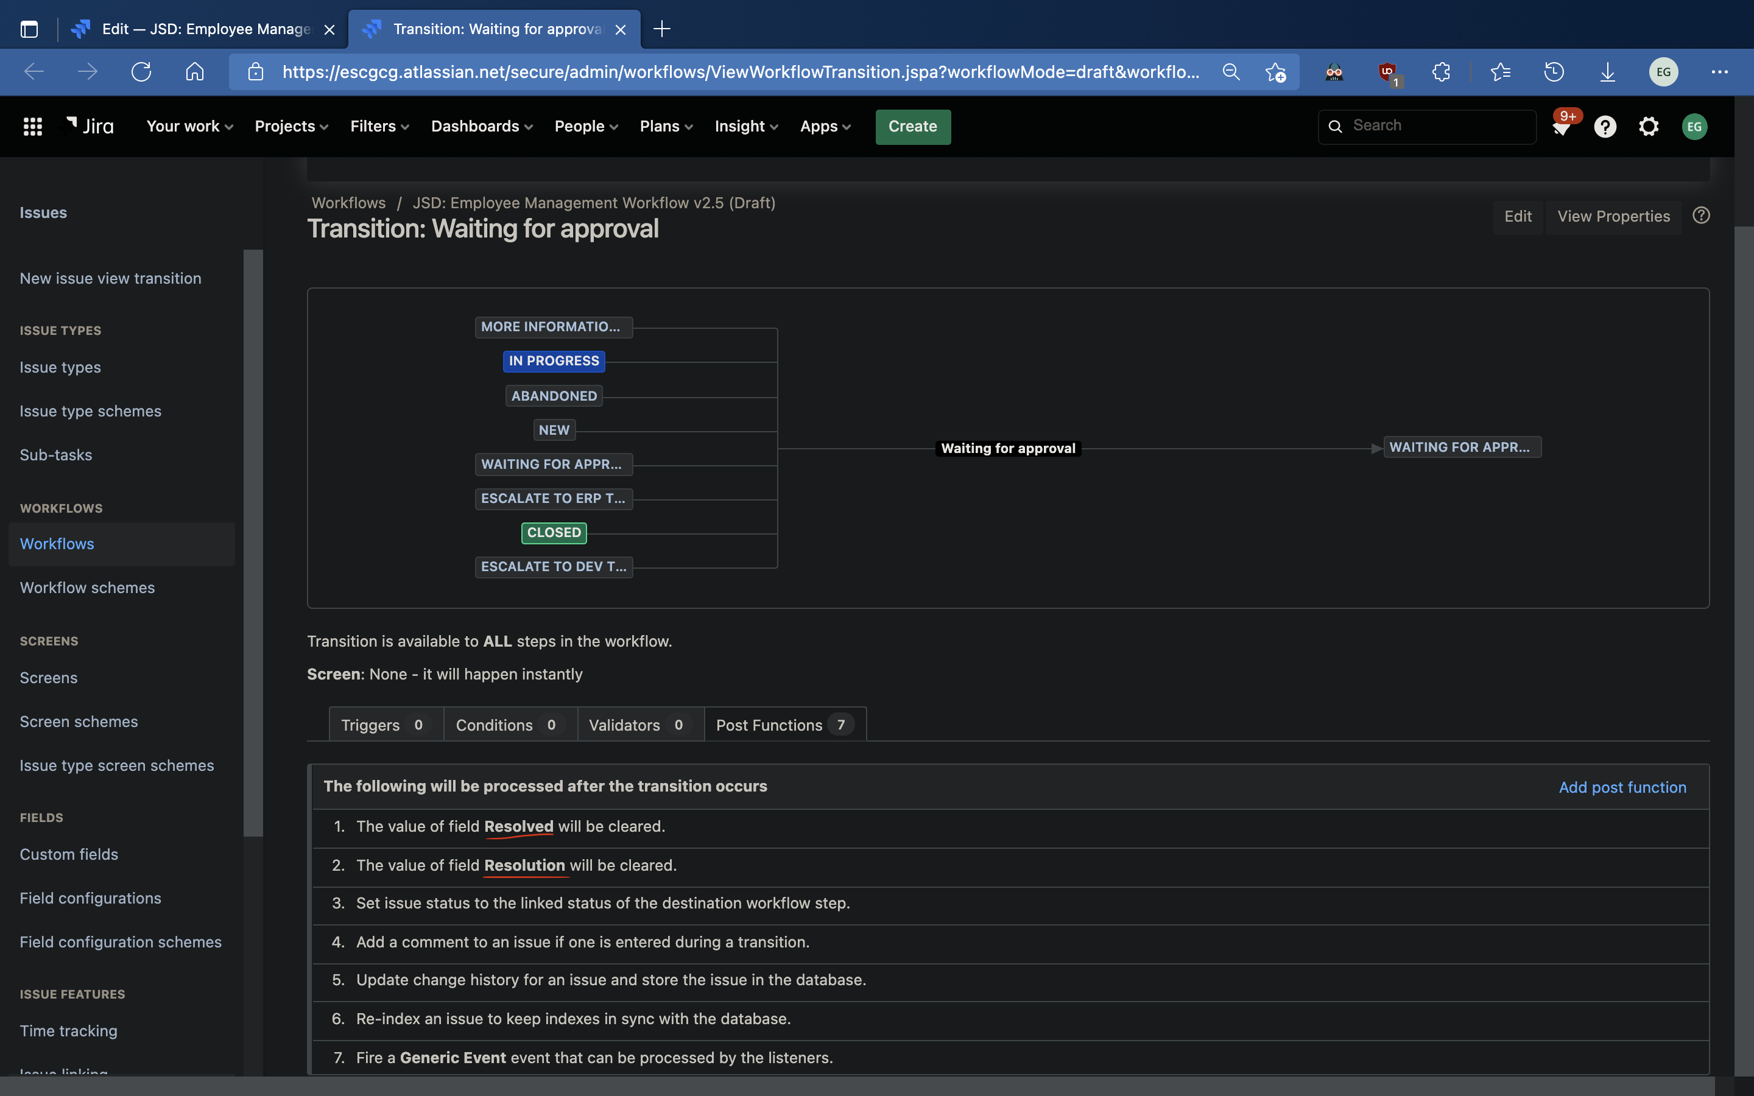Open the uBlock Origin extension
The image size is (1754, 1096).
click(x=1387, y=72)
